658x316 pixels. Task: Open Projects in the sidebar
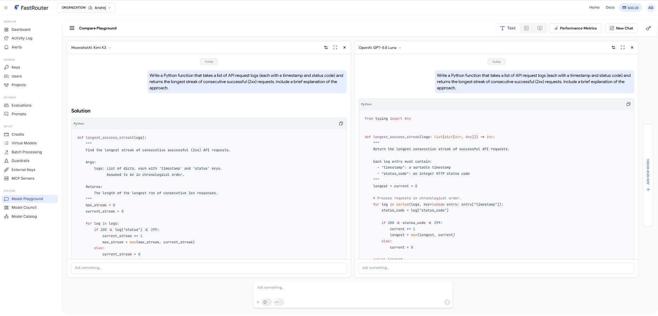30,85
